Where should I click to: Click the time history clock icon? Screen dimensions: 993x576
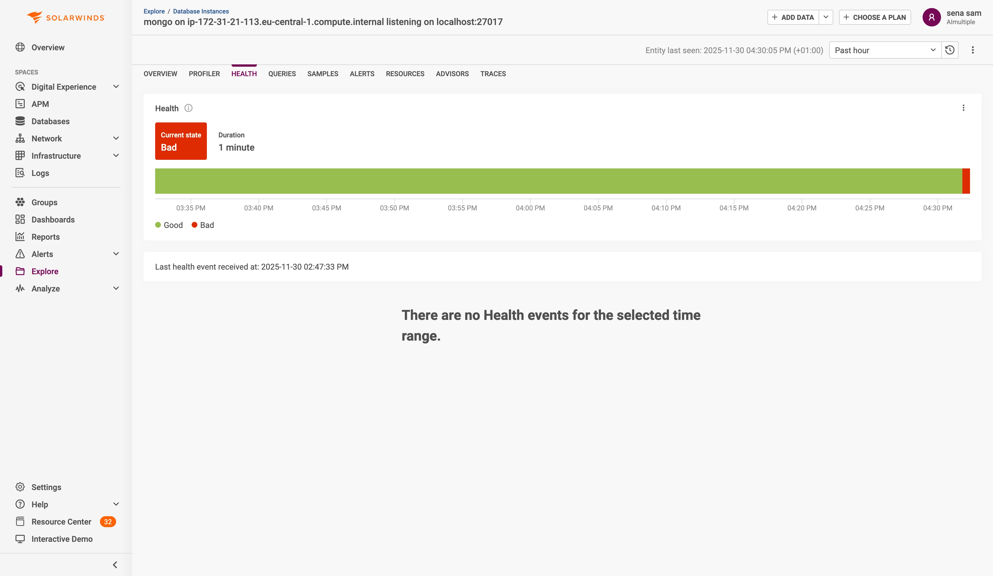pyautogui.click(x=950, y=50)
